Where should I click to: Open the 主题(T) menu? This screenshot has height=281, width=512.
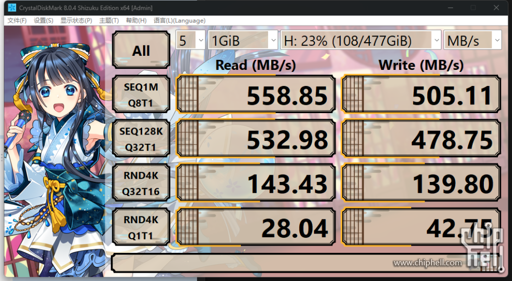pos(109,20)
